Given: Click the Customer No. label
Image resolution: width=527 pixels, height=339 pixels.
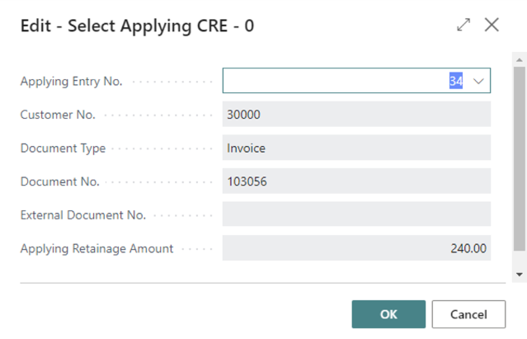Looking at the screenshot, I should click(58, 115).
